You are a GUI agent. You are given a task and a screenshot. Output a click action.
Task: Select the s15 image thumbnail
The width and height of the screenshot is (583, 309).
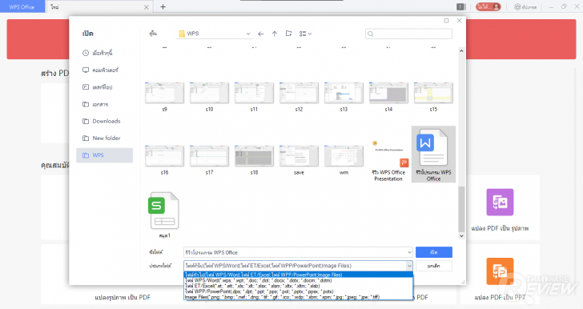(433, 93)
